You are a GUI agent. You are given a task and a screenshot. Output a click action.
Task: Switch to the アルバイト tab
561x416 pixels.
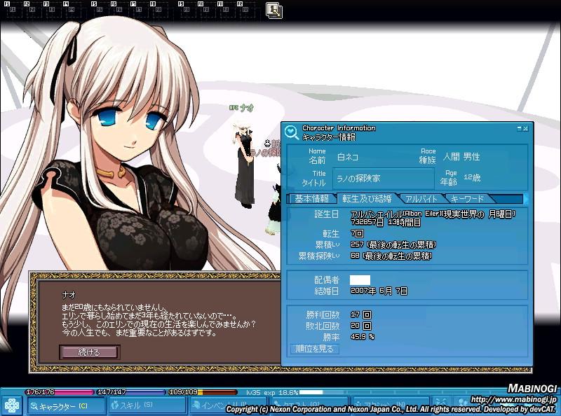click(421, 199)
